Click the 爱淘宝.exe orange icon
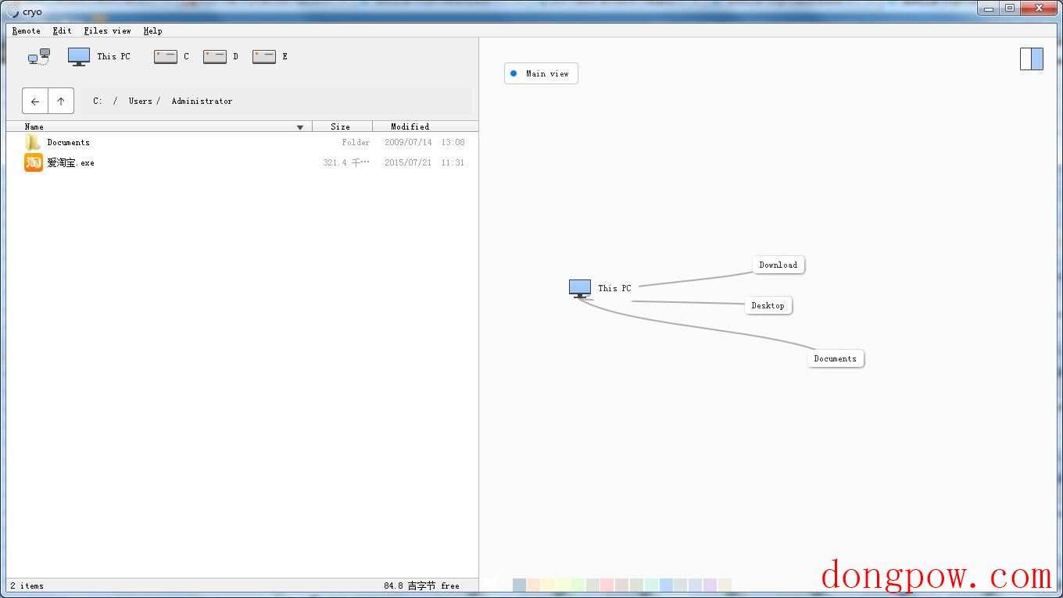This screenshot has width=1063, height=598. 34,162
